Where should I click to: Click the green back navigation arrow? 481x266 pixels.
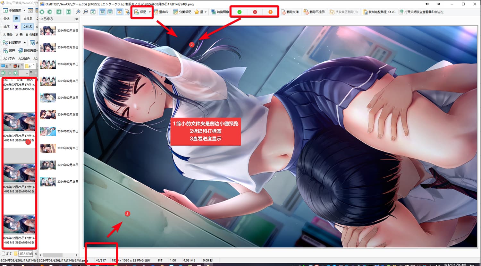point(4,73)
